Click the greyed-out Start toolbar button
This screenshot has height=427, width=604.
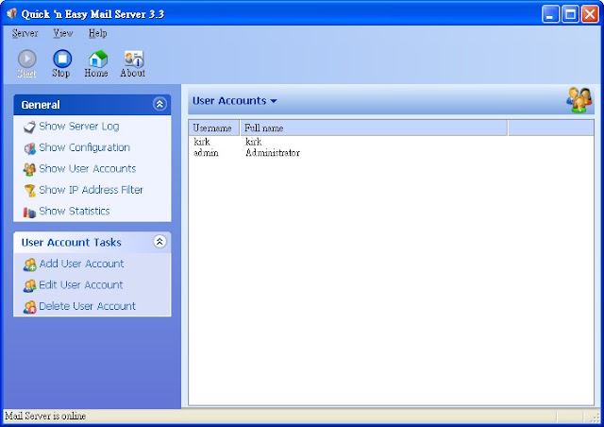(x=27, y=63)
